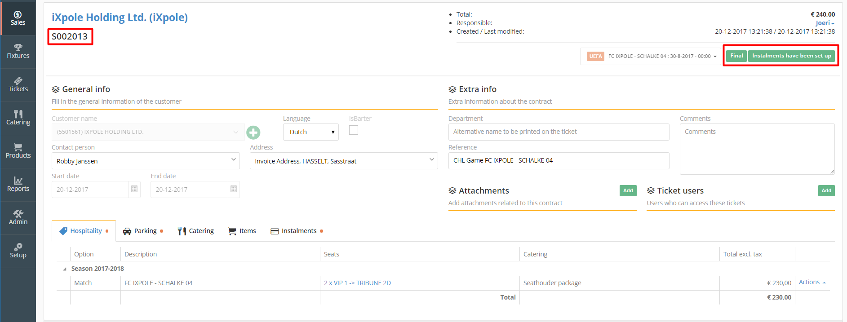Click the UEFA badge label
This screenshot has width=847, height=322.
[595, 57]
